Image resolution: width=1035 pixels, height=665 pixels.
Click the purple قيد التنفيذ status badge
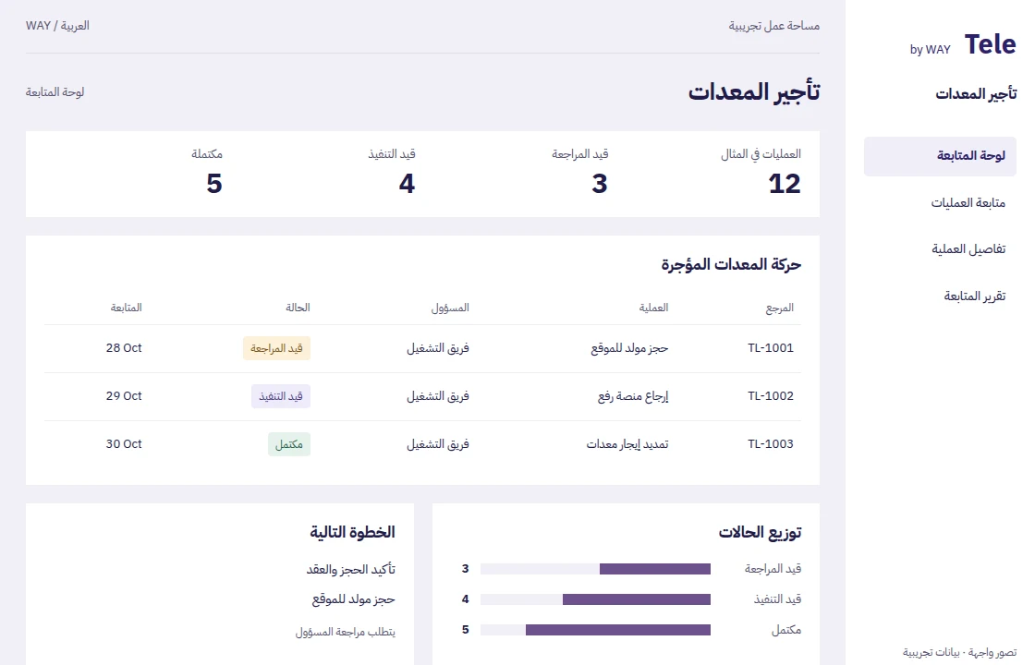pos(281,396)
